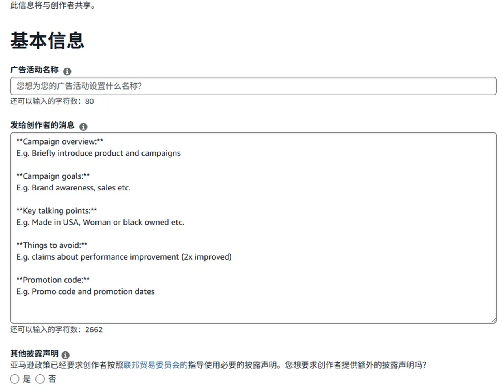Viewport: 503px width, 388px height.
Task: Click the 发给创作者的消息 field label
Action: [42, 125]
